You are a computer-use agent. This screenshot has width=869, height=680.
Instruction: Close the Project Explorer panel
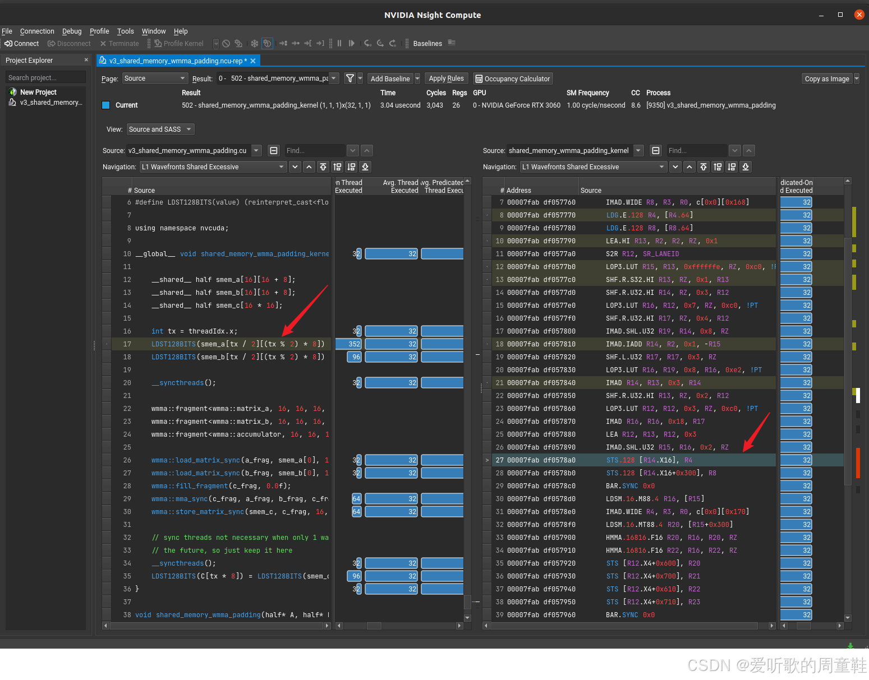[86, 60]
